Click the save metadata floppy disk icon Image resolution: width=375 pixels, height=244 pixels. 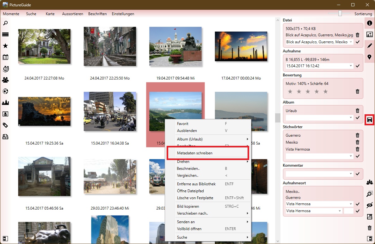[369, 120]
